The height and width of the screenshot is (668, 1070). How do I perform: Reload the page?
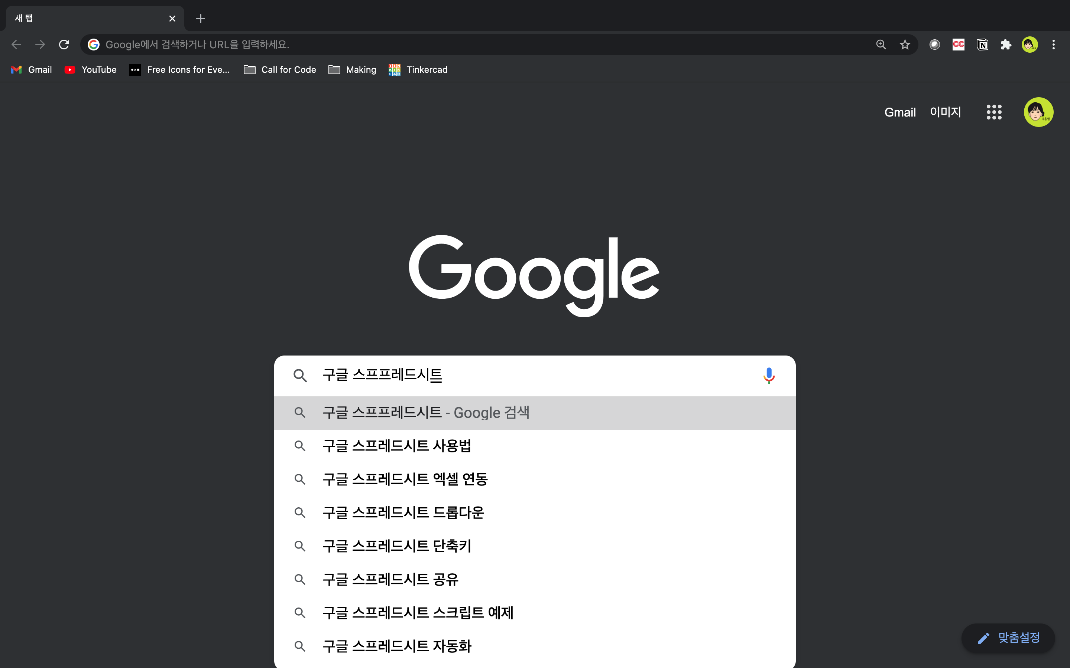[x=64, y=45]
